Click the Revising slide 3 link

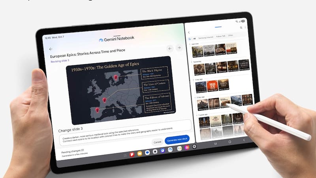(x=60, y=61)
